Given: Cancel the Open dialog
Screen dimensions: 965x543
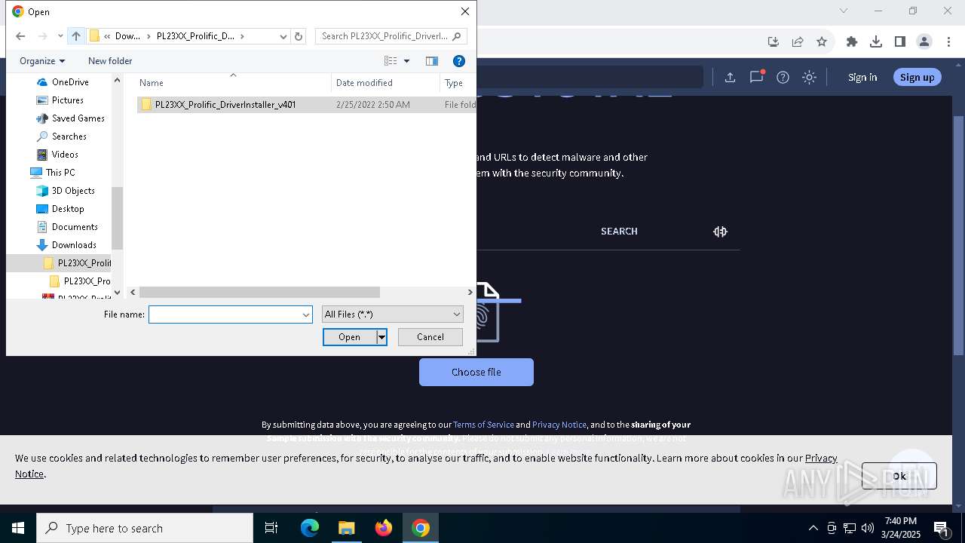Looking at the screenshot, I should click(430, 337).
